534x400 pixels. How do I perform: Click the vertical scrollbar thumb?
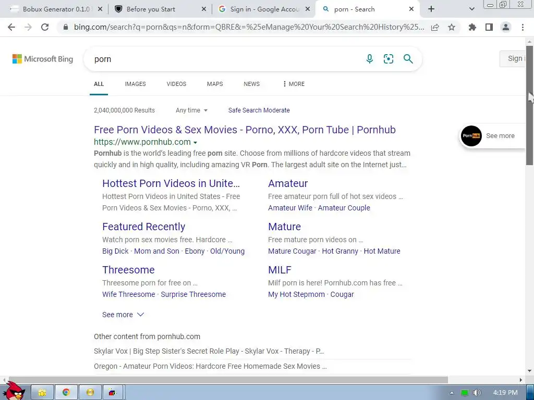(x=529, y=106)
